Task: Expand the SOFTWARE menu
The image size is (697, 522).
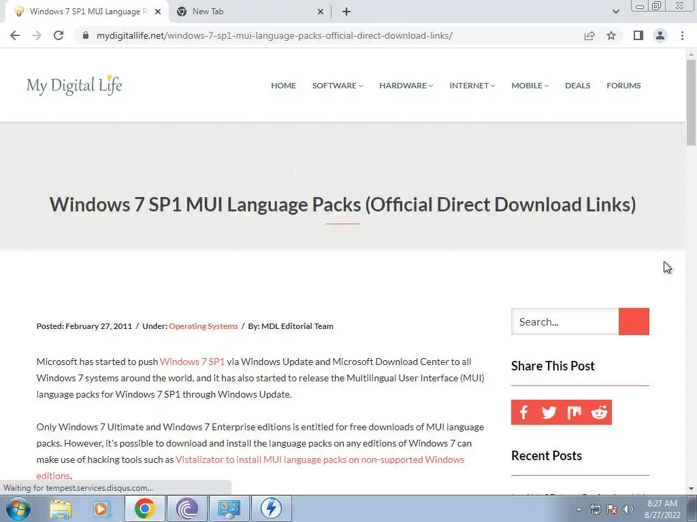Action: coord(338,85)
